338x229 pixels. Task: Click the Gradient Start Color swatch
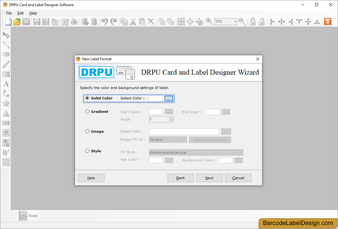[x=156, y=112]
